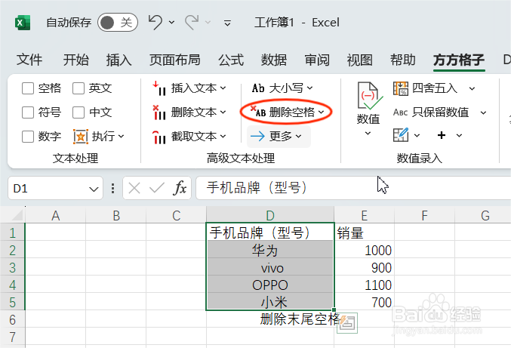Screen dimensions: 511x348
Task: Select the cell with value 1100
Action: coord(365,285)
